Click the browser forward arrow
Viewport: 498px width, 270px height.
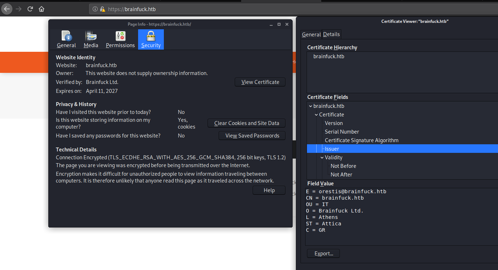19,9
